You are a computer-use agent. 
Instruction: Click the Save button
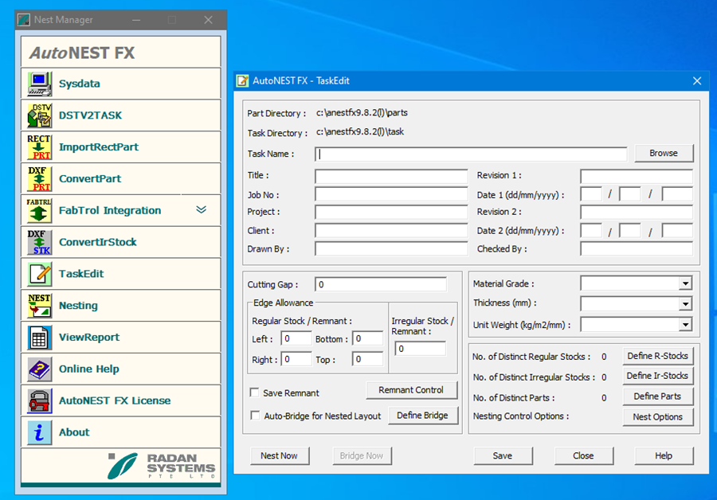(503, 455)
